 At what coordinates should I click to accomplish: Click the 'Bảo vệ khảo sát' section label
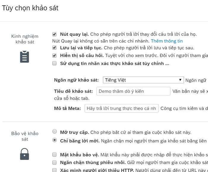pyautogui.click(x=25, y=136)
